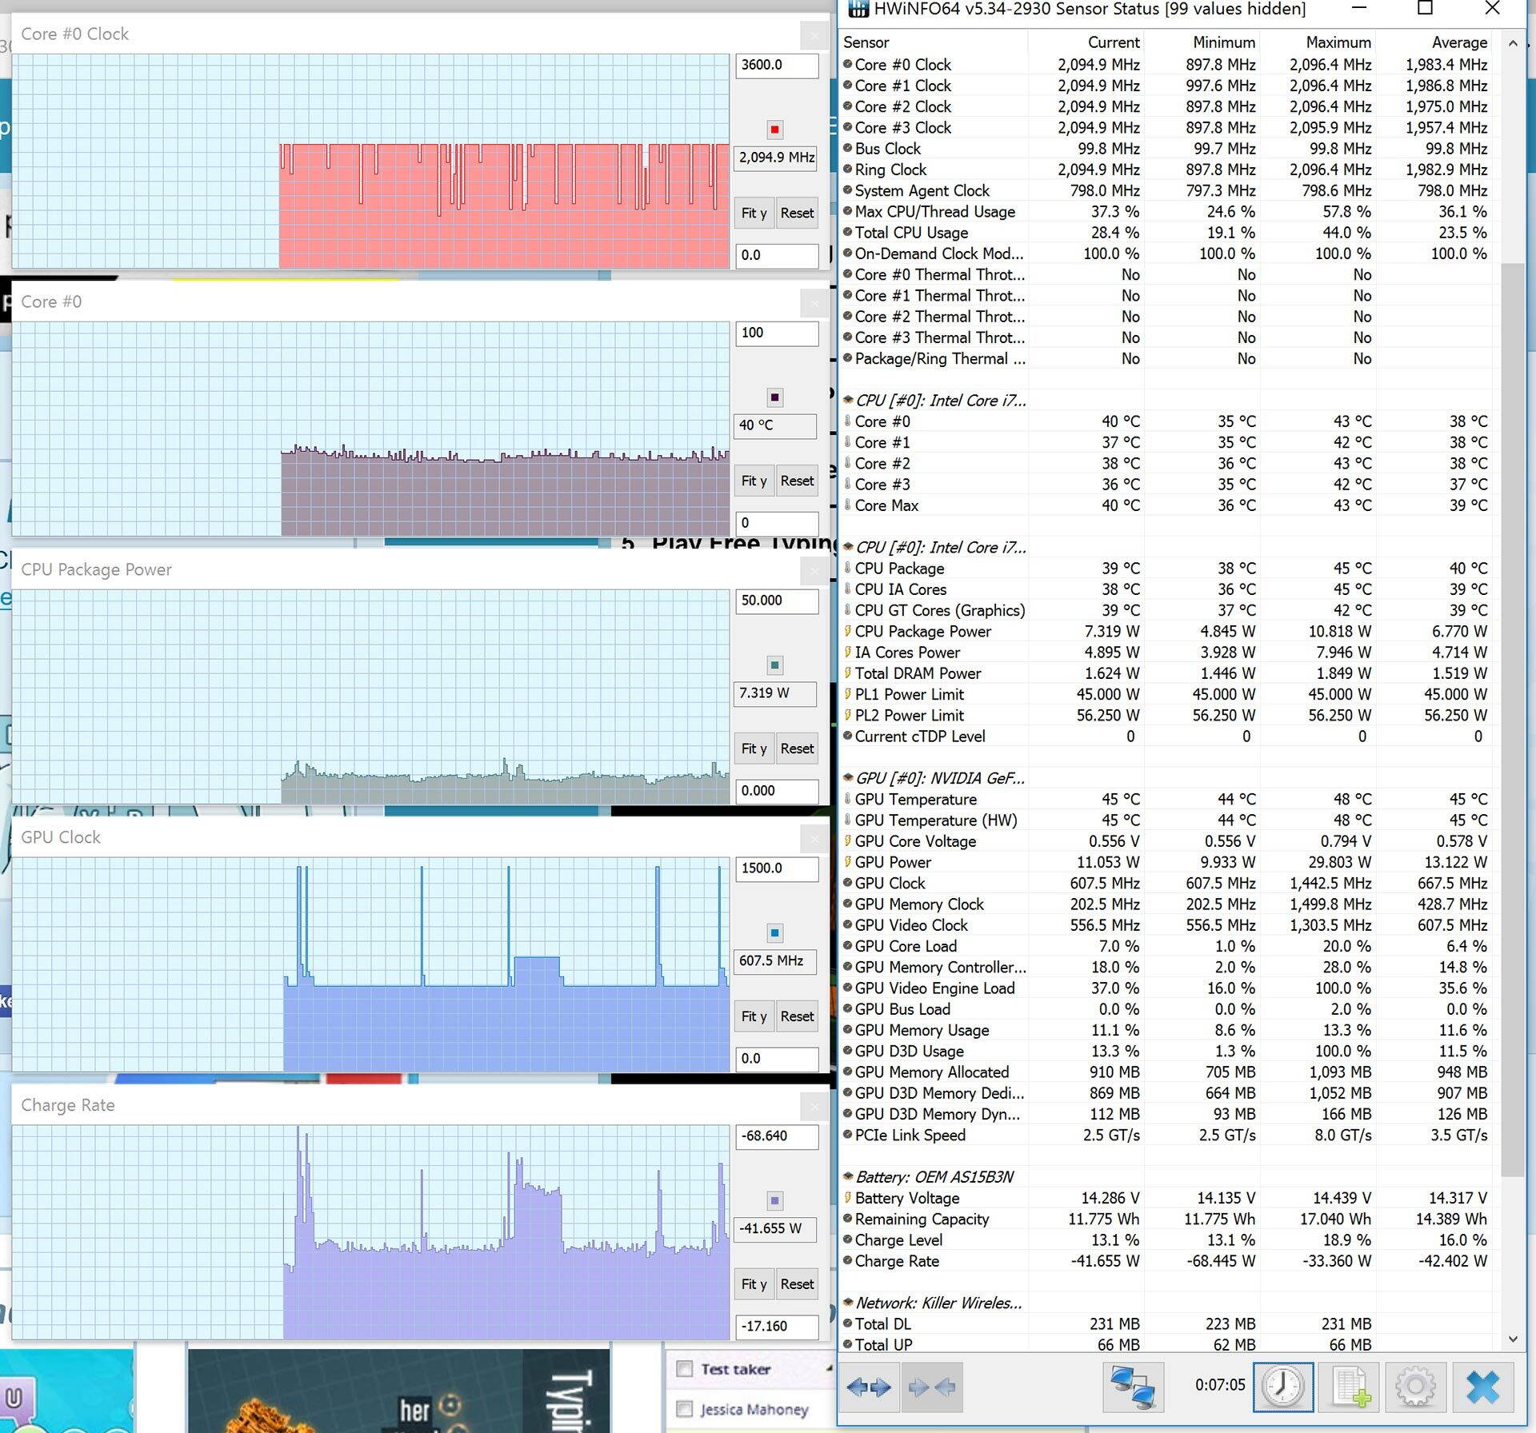Image resolution: width=1536 pixels, height=1433 pixels.
Task: Open the network remote monitoring icon
Action: pos(1132,1387)
